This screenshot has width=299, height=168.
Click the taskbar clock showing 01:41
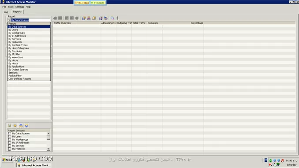pyautogui.click(x=292, y=161)
